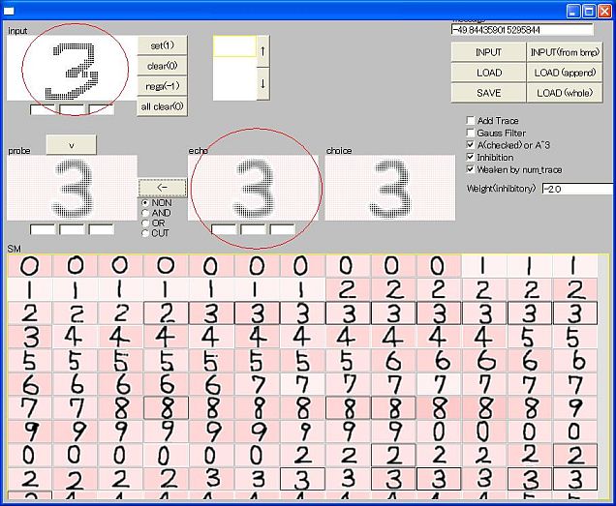616x506 pixels.
Task: Toggle the Gauss Filter checkbox
Action: pos(471,133)
